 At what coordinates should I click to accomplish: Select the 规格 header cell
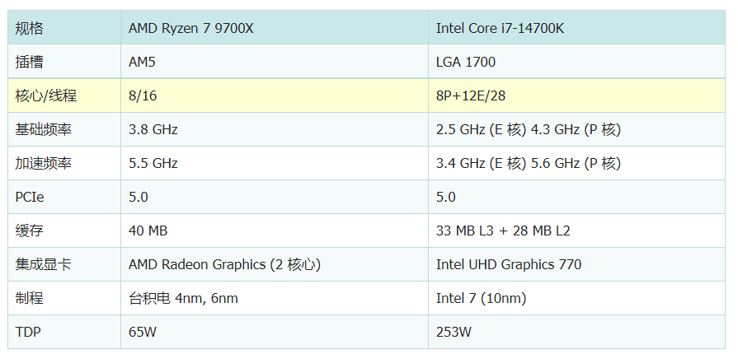pyautogui.click(x=30, y=29)
